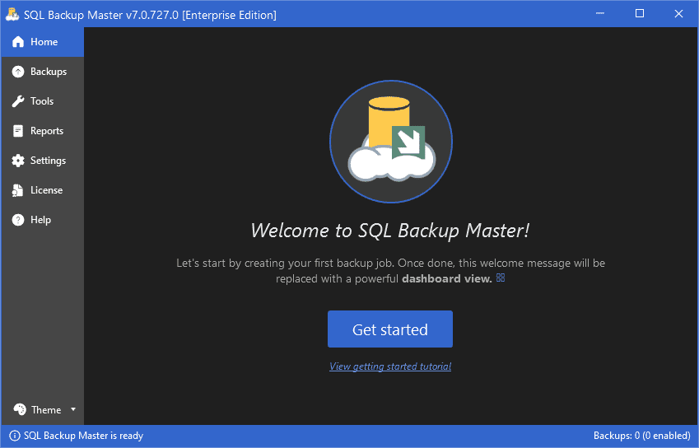Click 'Backups: 0 (0 enabled)' status text
Image resolution: width=699 pixels, height=448 pixels.
[642, 436]
